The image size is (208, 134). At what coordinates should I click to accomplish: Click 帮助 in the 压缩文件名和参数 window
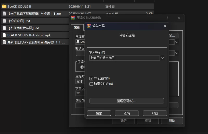click(172, 120)
